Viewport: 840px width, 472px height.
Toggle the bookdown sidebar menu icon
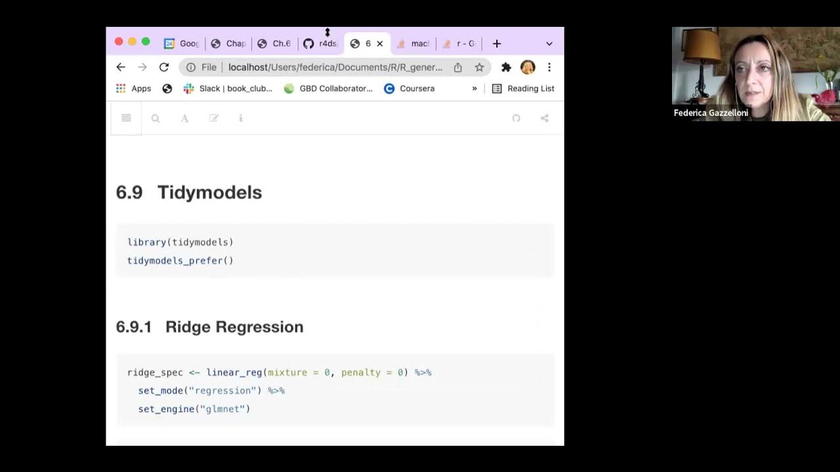[x=126, y=118]
